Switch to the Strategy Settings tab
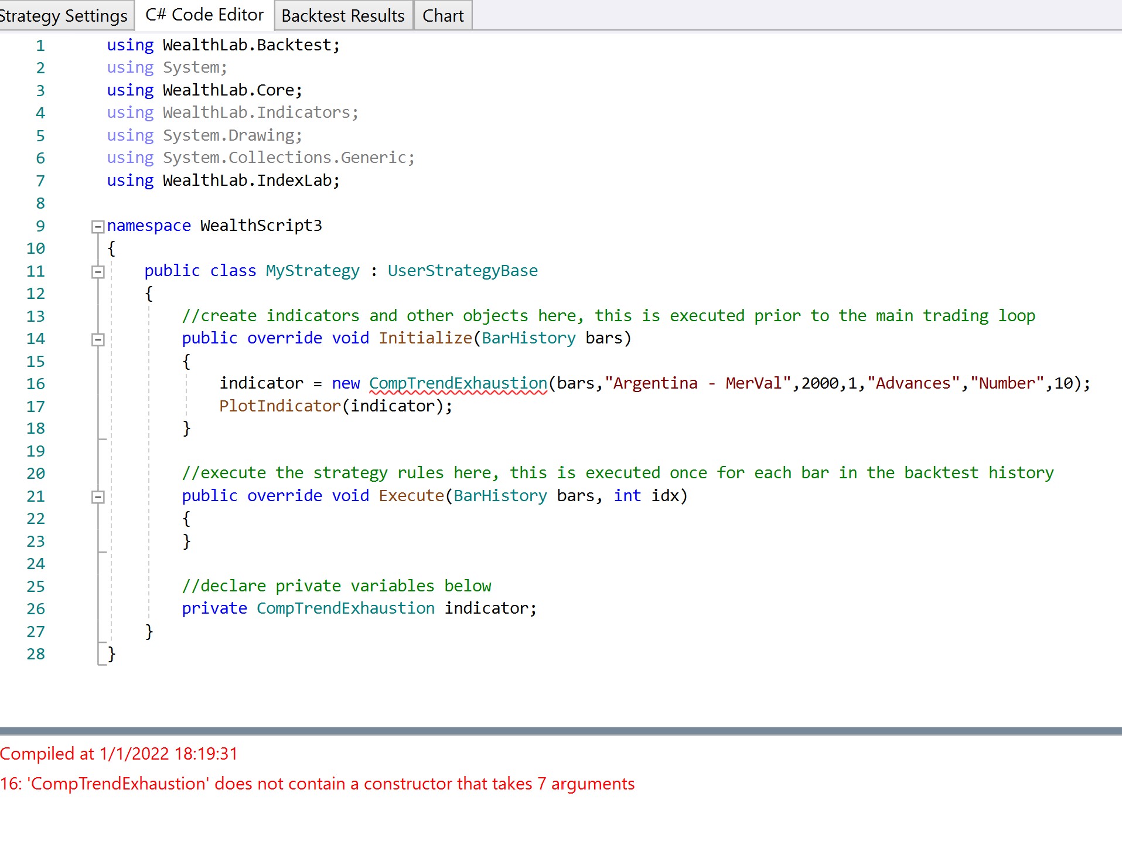This screenshot has height=844, width=1122. pos(63,16)
